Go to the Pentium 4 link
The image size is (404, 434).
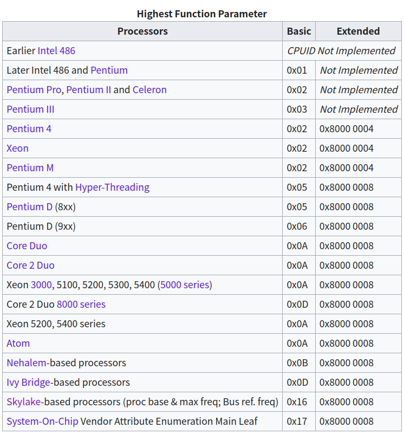29,129
